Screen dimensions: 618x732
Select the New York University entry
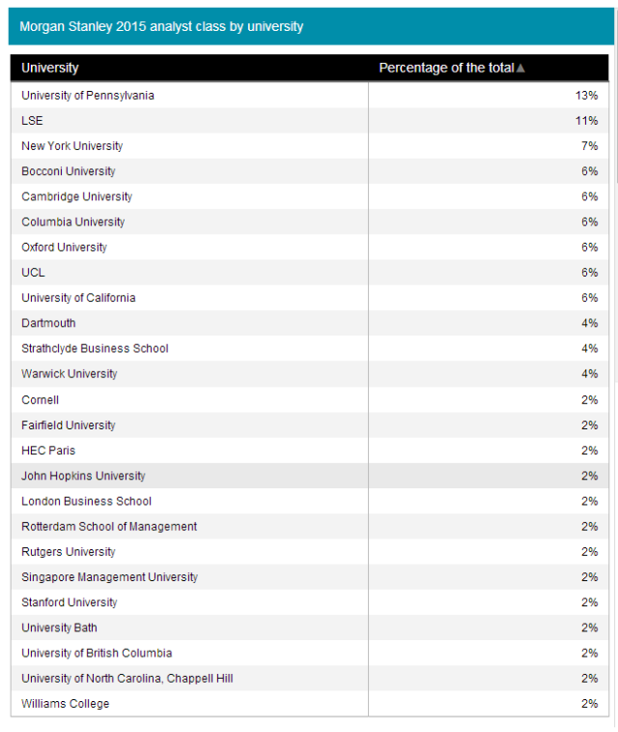coord(72,146)
